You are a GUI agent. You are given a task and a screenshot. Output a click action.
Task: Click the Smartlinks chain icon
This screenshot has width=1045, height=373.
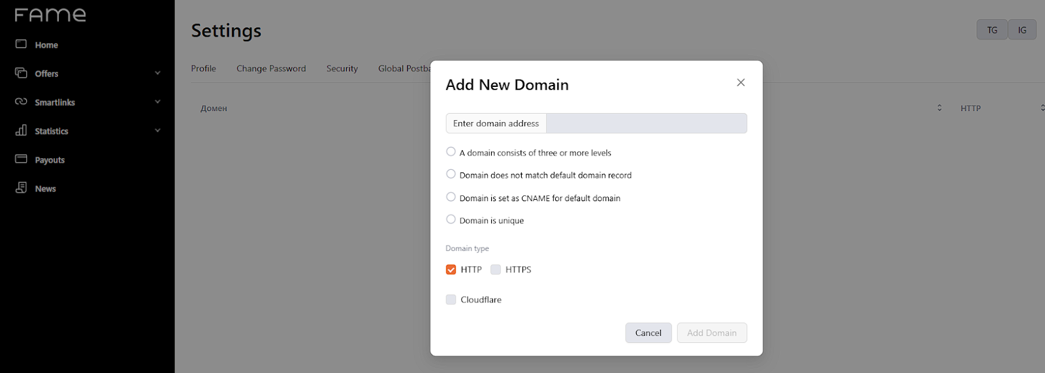[x=21, y=101]
